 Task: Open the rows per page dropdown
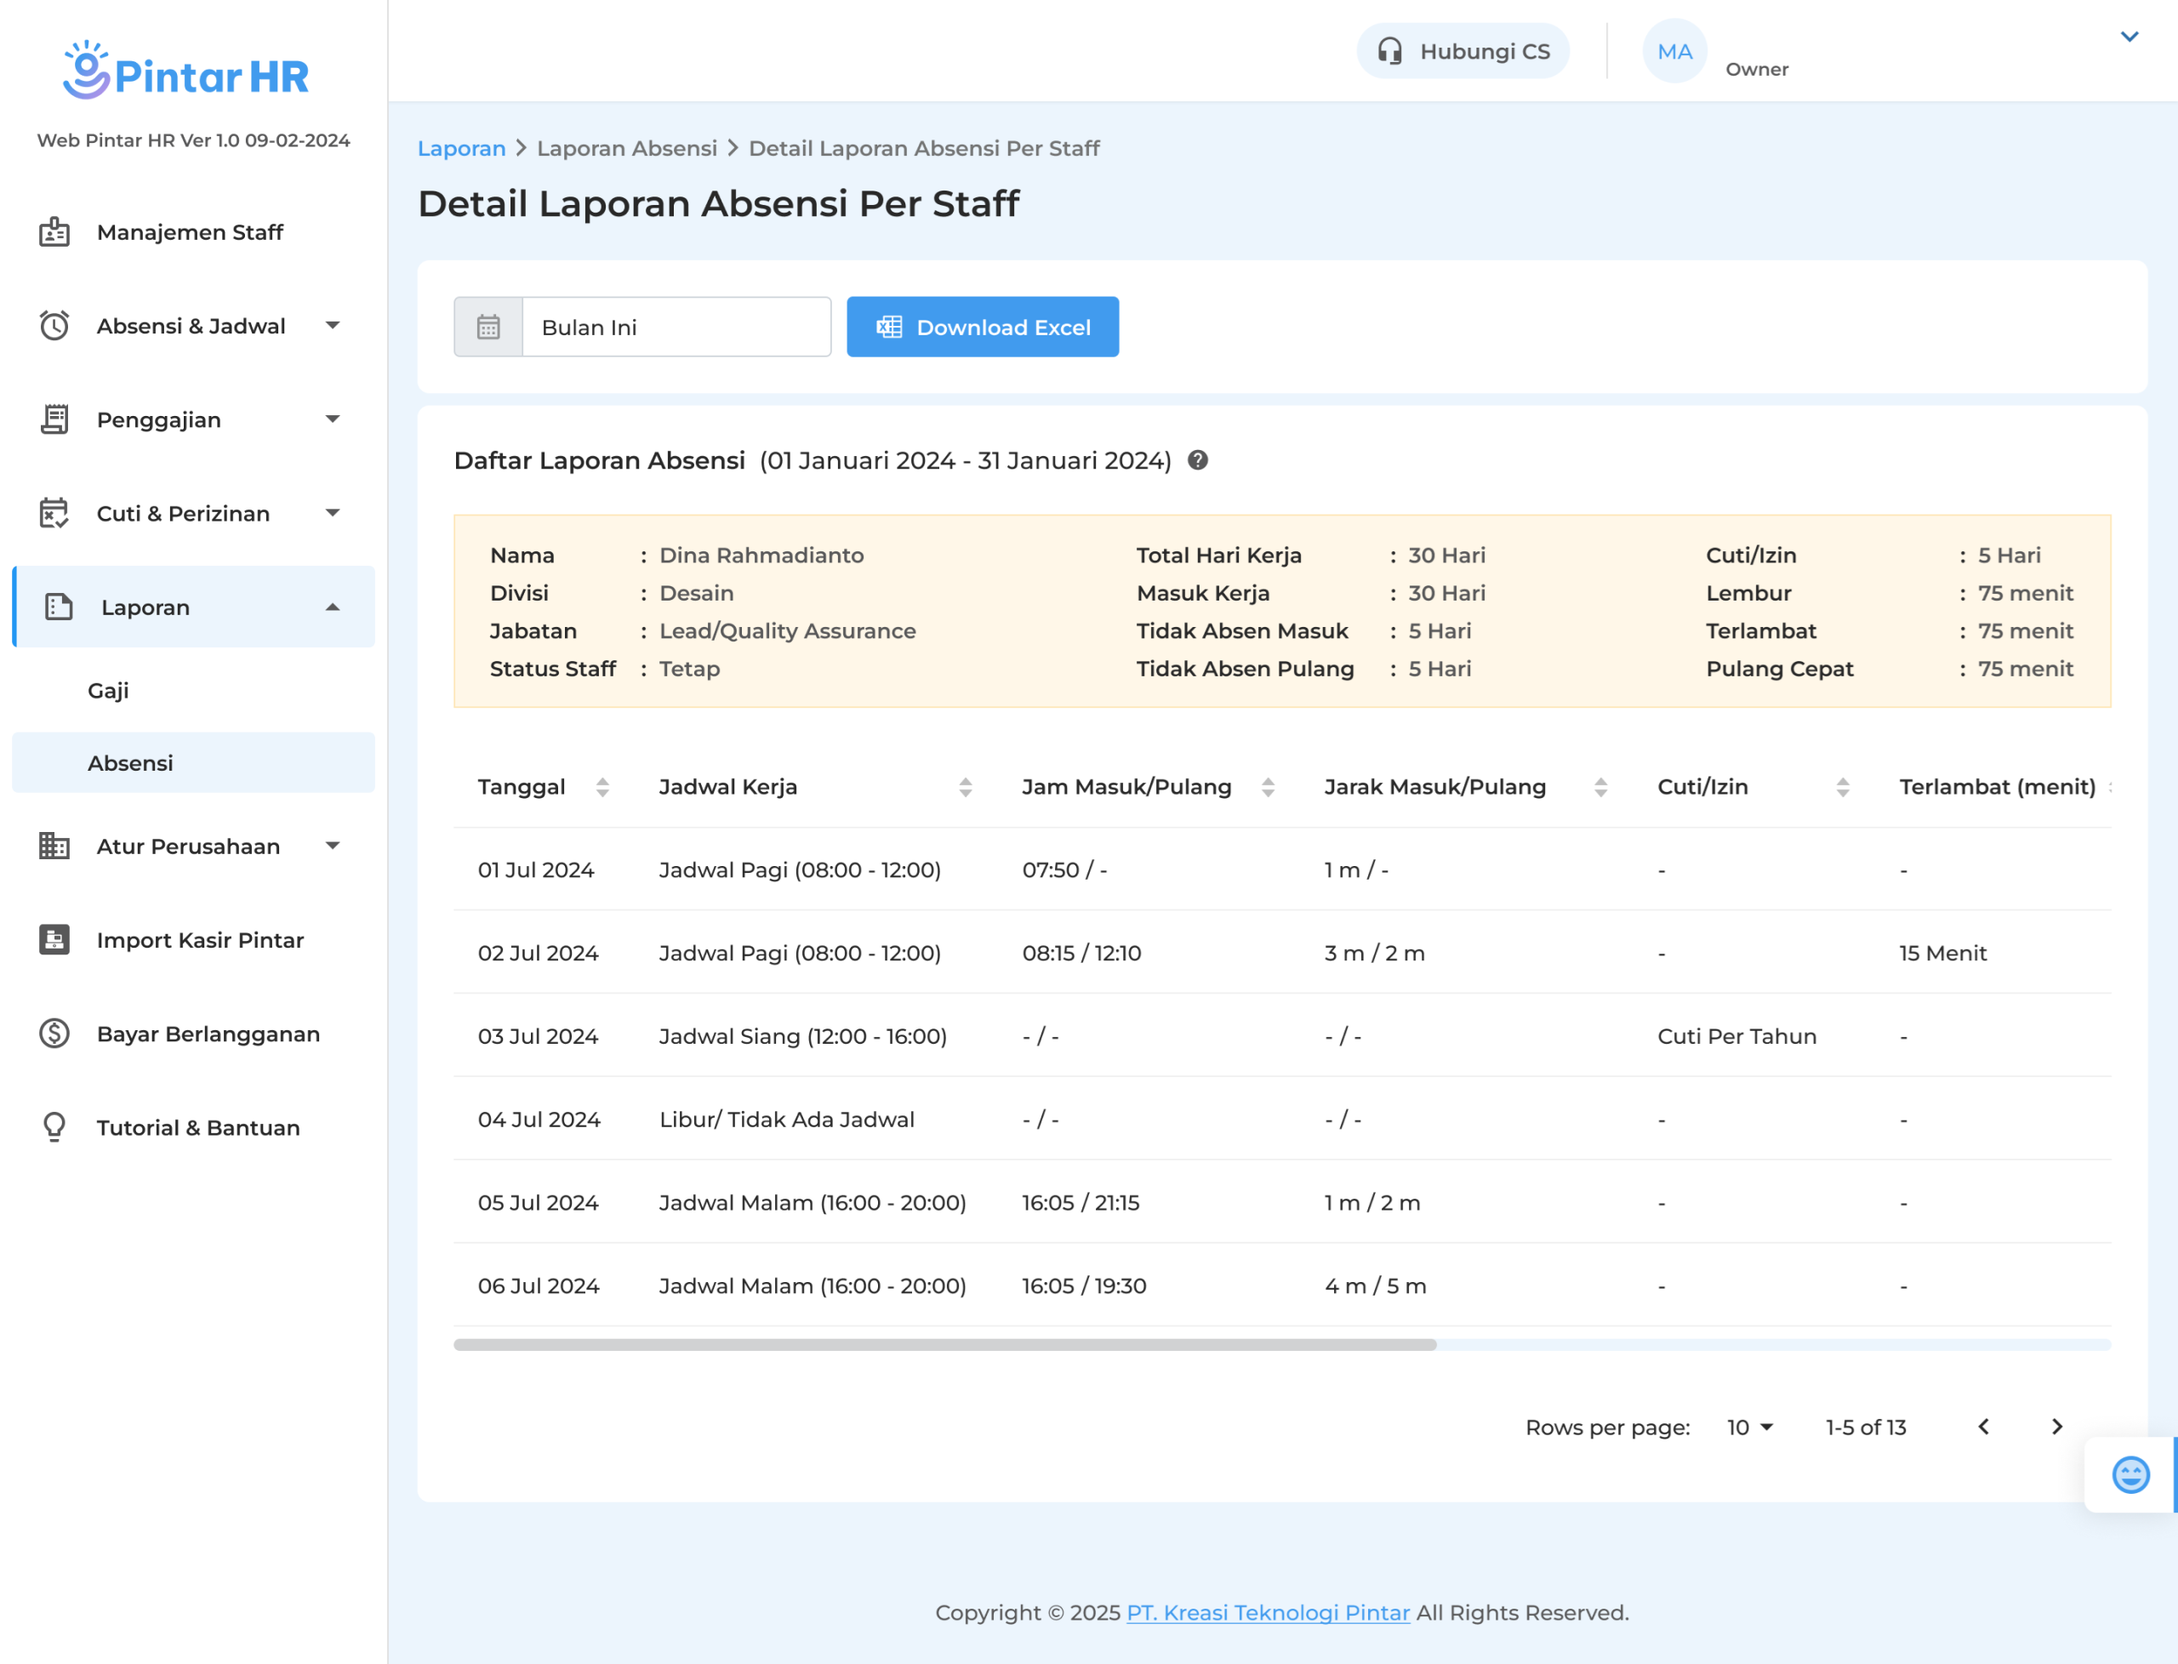click(x=1750, y=1428)
